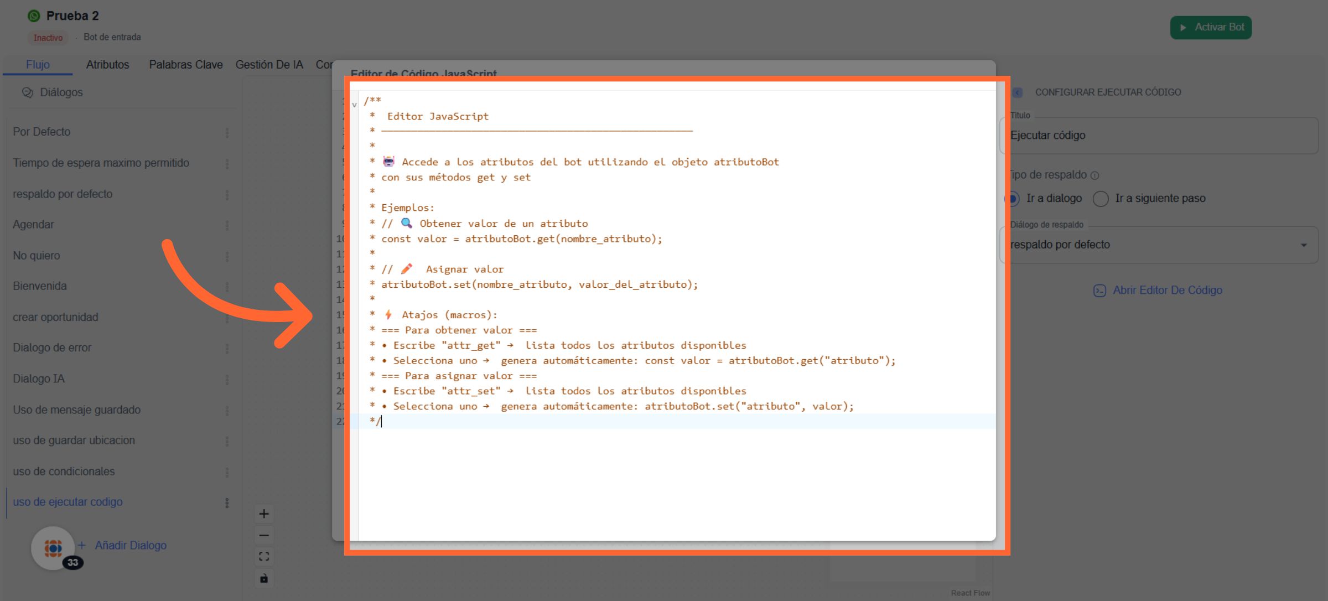The height and width of the screenshot is (601, 1328).
Task: Click the zoom out minus icon
Action: [x=264, y=535]
